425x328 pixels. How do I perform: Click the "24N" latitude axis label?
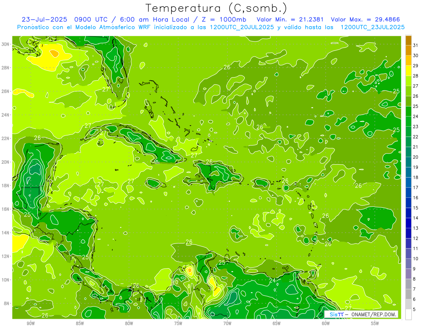point(5,115)
